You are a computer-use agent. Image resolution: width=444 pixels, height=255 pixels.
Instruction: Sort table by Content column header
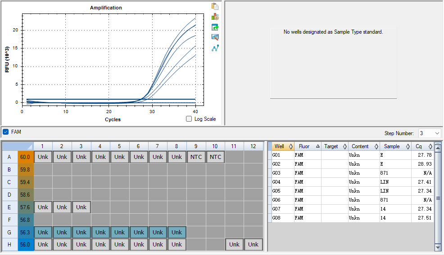pos(364,146)
